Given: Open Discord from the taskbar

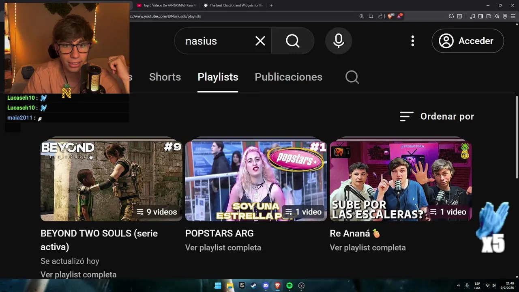Looking at the screenshot, I should point(266,286).
